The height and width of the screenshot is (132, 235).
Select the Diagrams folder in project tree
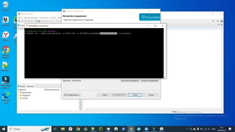tap(25, 95)
